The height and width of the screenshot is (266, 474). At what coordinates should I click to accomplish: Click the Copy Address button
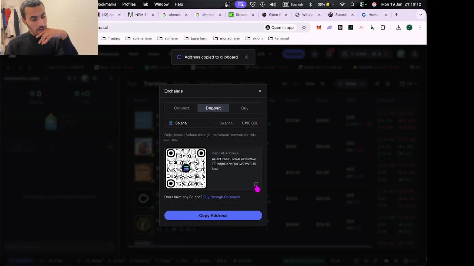[x=213, y=215]
